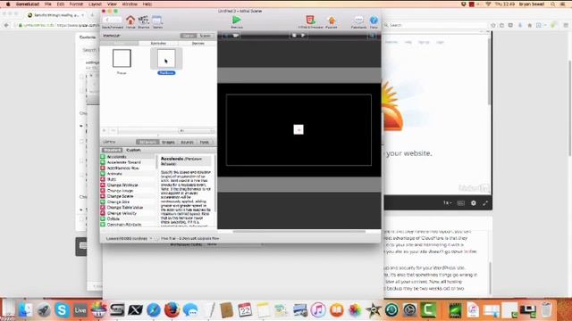Open the 1x playback speed dropdown
Screen dimensions: 572x321
tap(447, 203)
